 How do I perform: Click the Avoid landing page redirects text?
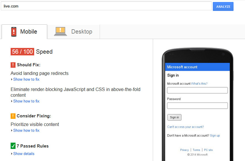[40, 73]
